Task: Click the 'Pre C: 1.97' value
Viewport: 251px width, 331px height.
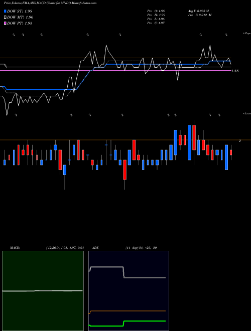Action: pyautogui.click(x=156, y=23)
